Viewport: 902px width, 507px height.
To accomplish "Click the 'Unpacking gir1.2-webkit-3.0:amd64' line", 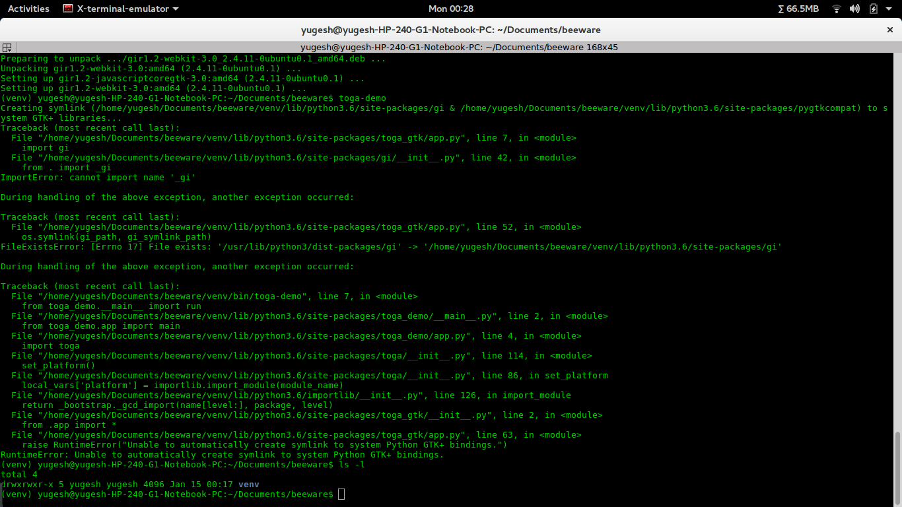I will click(x=151, y=69).
